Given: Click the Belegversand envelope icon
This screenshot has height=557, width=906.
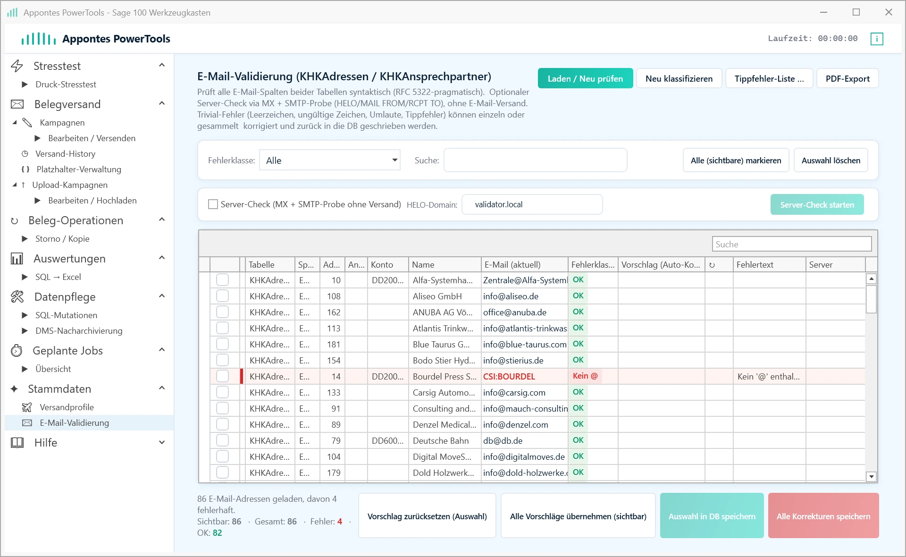Looking at the screenshot, I should pos(17,104).
